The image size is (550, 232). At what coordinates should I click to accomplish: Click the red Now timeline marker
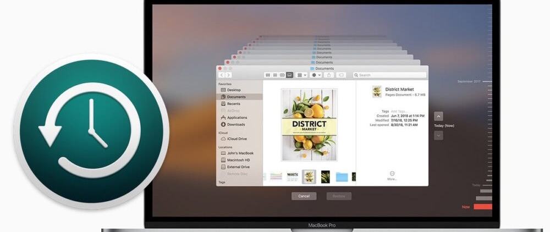tap(483, 207)
